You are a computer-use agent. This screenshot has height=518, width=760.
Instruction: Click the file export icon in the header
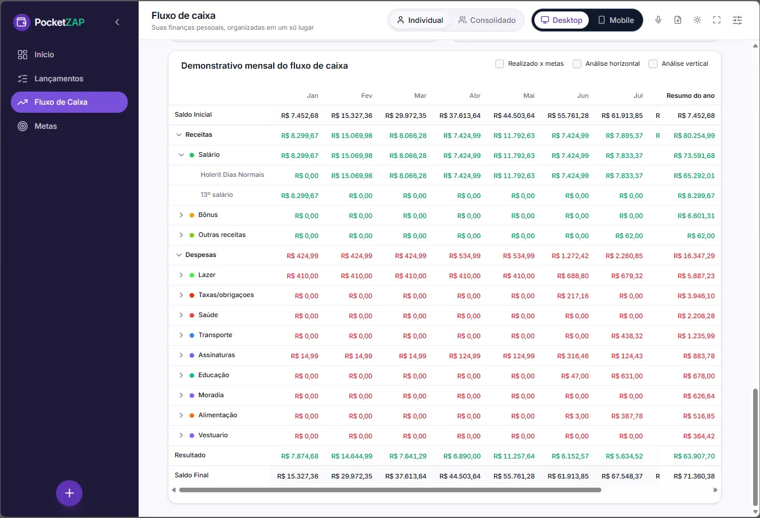pyautogui.click(x=678, y=20)
